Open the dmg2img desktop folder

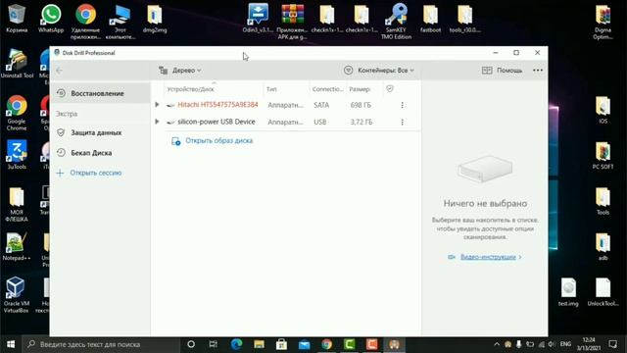point(155,18)
